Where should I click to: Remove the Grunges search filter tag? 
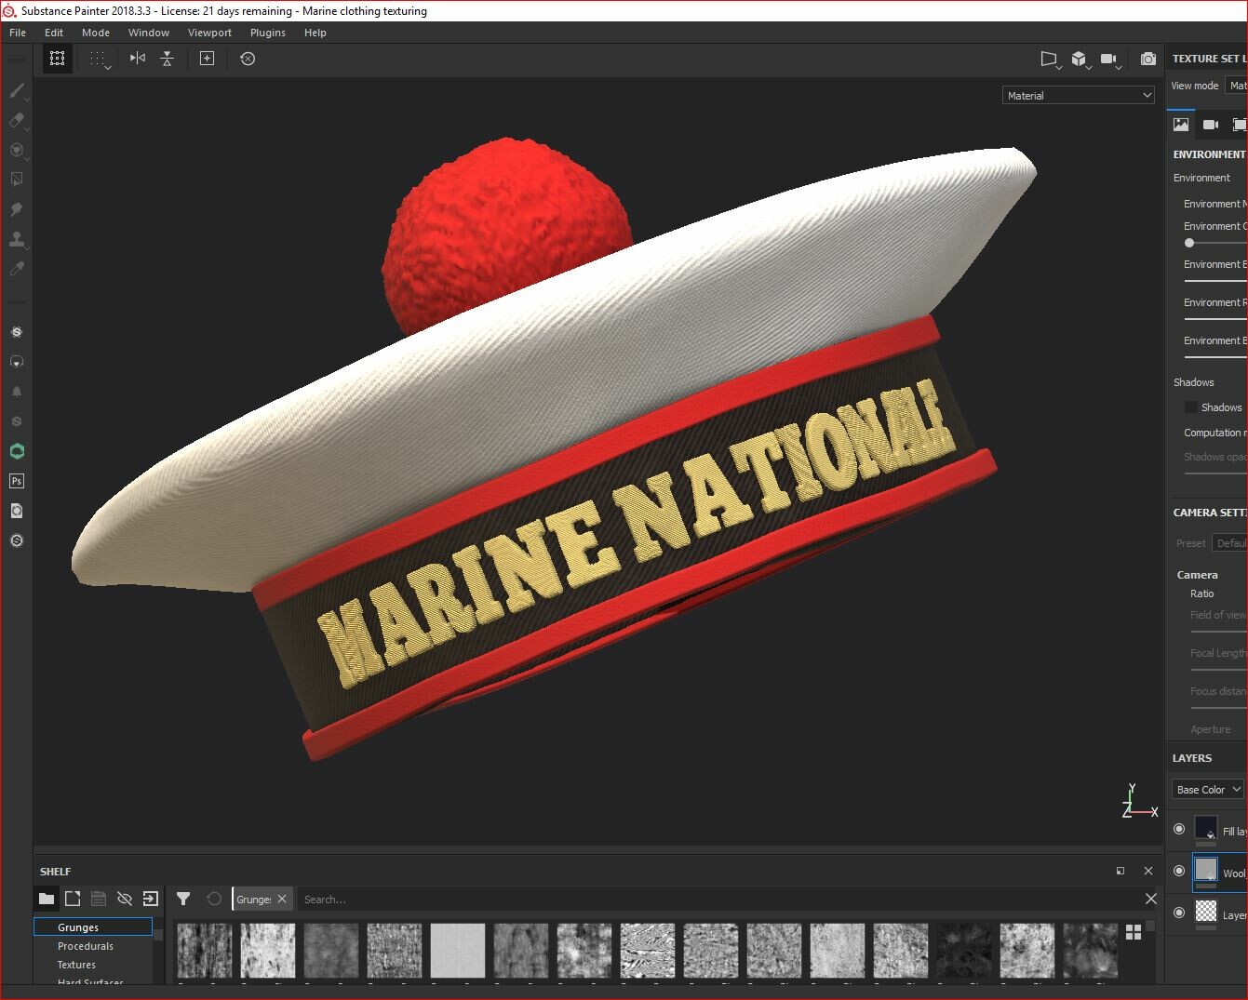(x=282, y=899)
